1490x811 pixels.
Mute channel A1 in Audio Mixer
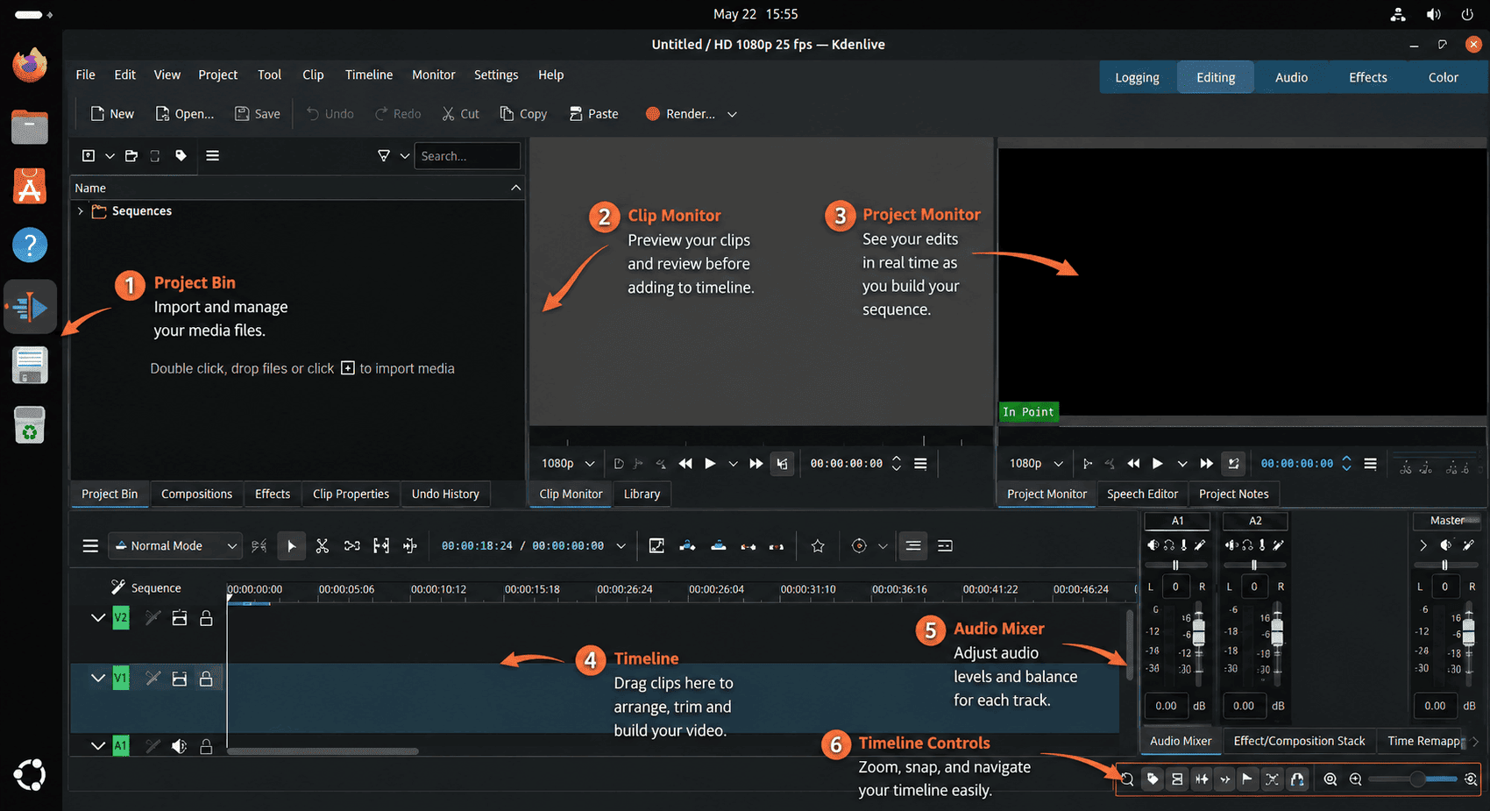[1153, 545]
